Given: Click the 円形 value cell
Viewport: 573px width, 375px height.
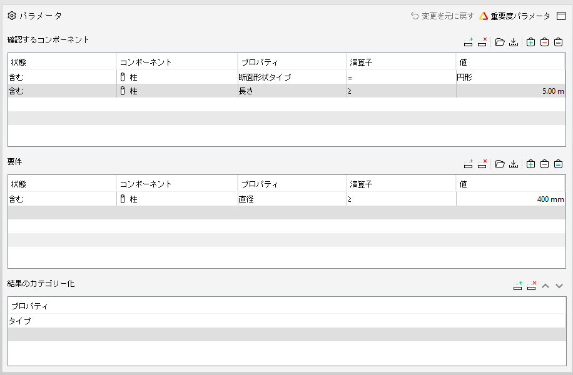Looking at the screenshot, I should click(510, 77).
